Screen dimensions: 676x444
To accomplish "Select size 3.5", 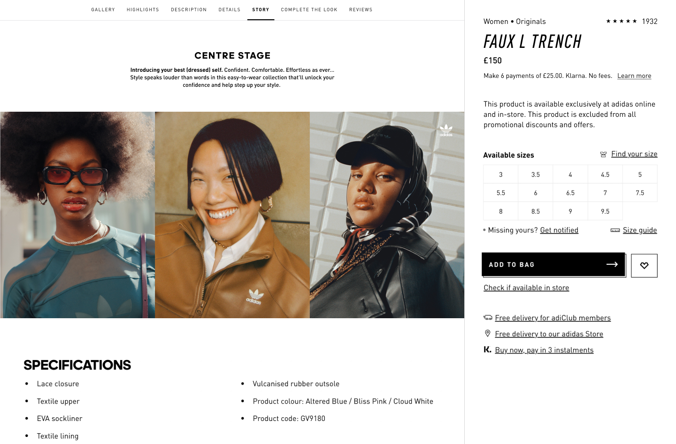I will [x=536, y=174].
